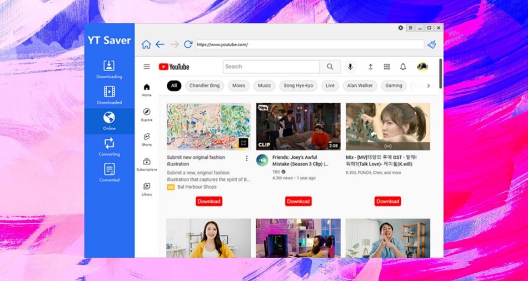Click the search magnifier button

click(330, 67)
